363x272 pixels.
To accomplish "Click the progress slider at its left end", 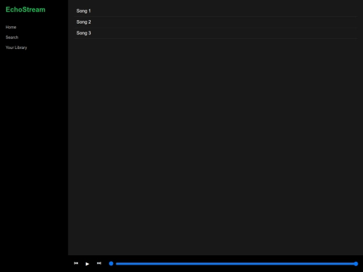I will [x=111, y=263].
